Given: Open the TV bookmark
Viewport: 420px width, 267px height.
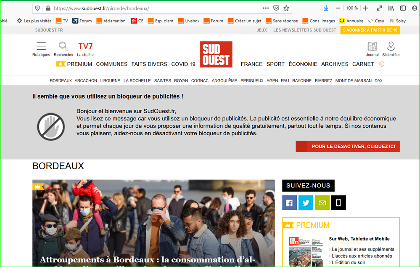Looking at the screenshot, I should coord(62,21).
